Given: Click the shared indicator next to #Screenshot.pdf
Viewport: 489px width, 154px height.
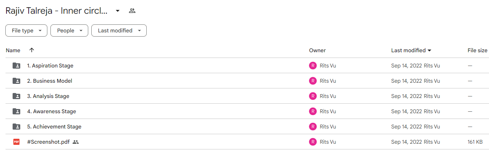Looking at the screenshot, I should tap(76, 142).
